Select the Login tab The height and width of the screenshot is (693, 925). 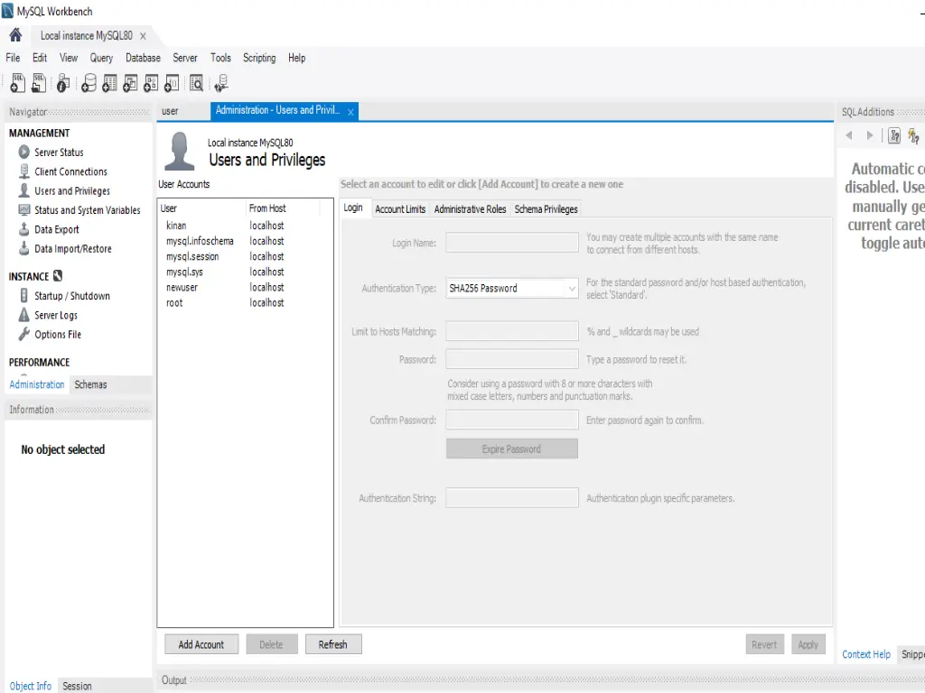click(x=353, y=208)
